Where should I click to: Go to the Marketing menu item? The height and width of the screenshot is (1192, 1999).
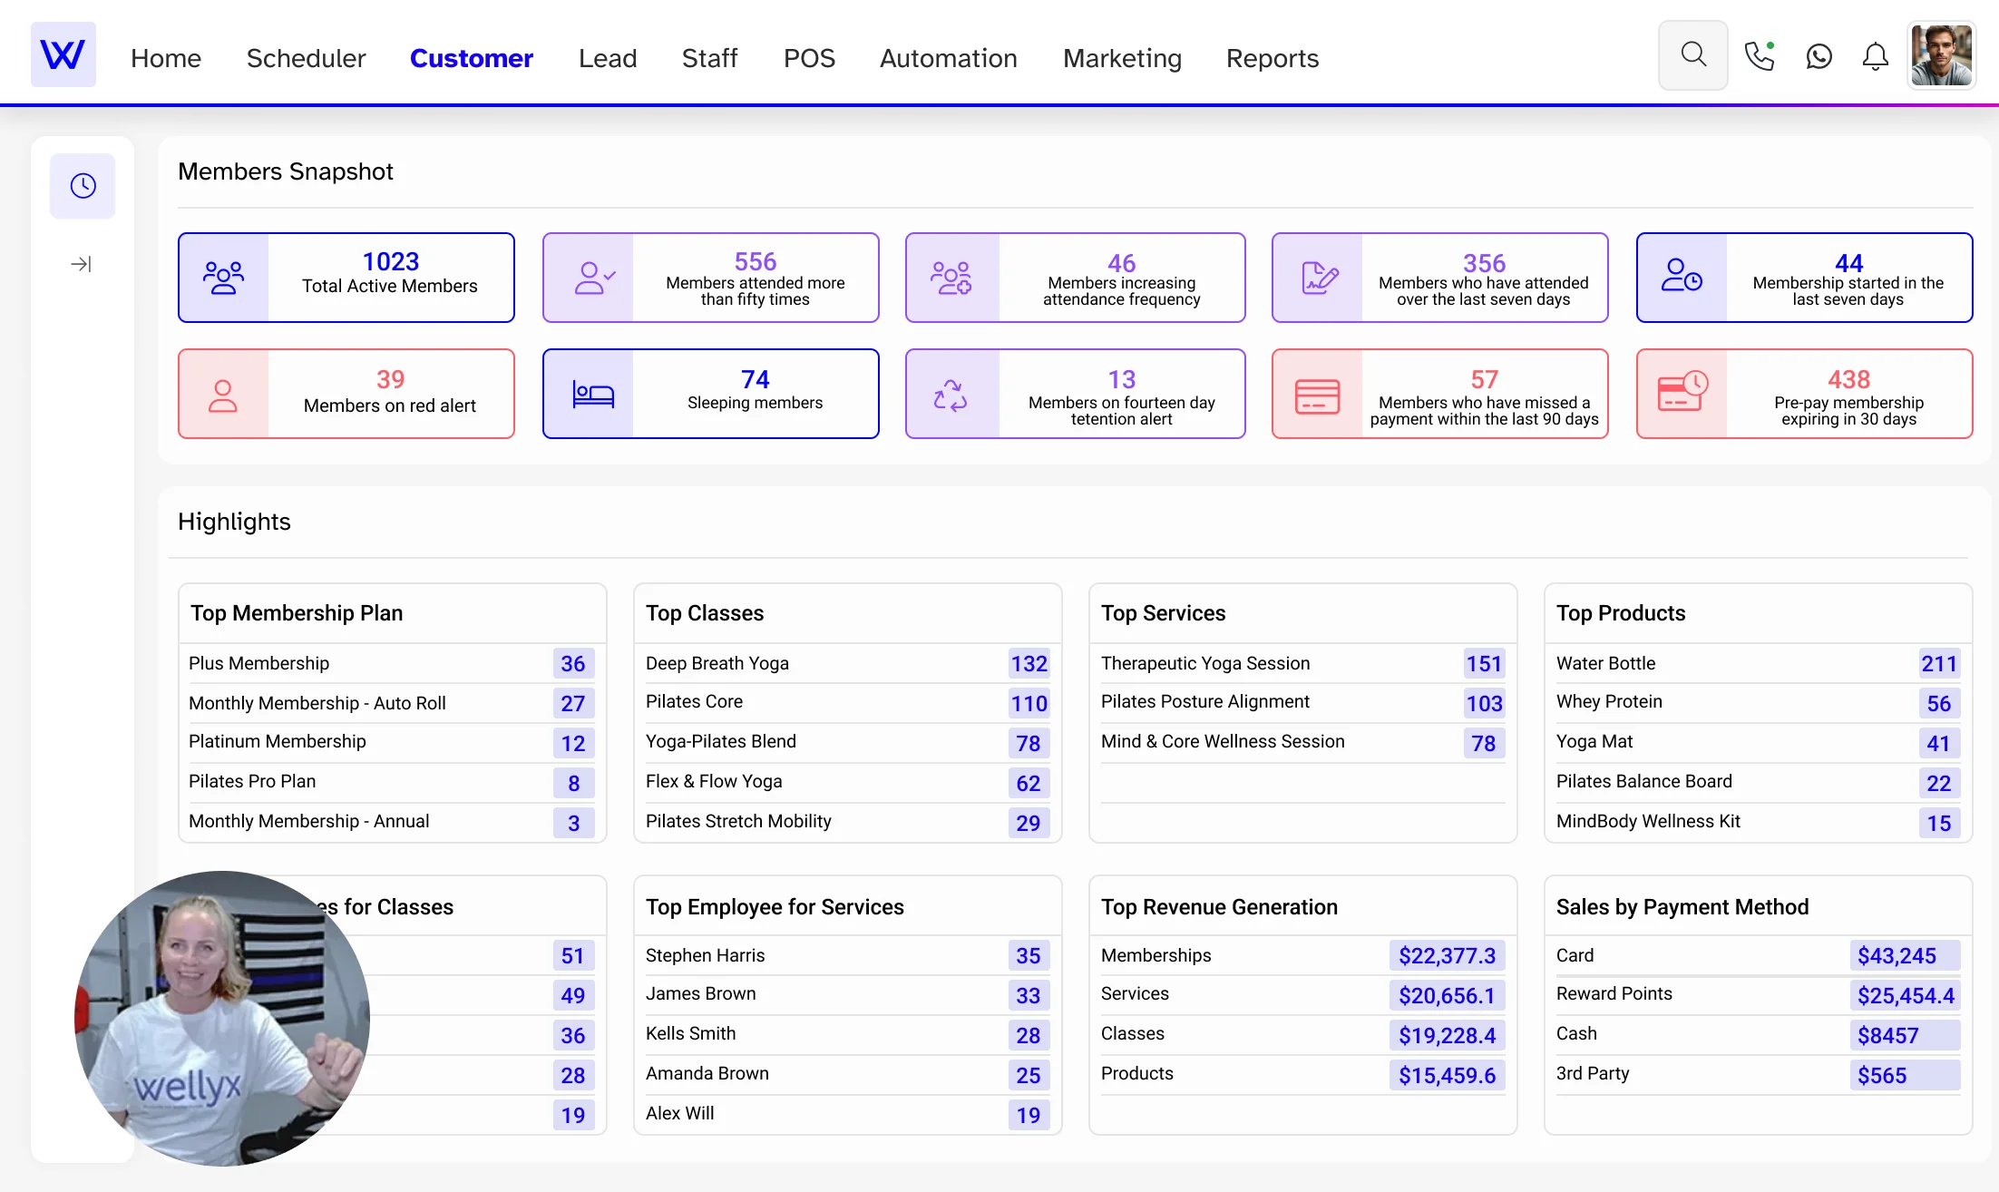pos(1122,58)
